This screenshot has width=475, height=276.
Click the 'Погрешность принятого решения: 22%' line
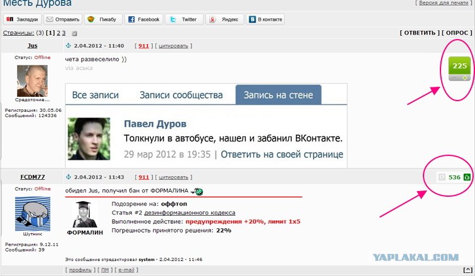point(172,230)
